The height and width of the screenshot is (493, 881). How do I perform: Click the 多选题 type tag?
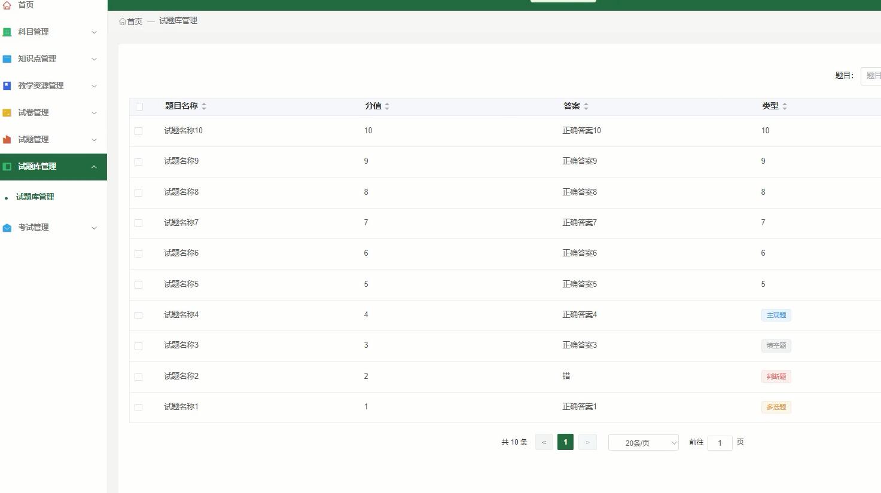(x=776, y=408)
